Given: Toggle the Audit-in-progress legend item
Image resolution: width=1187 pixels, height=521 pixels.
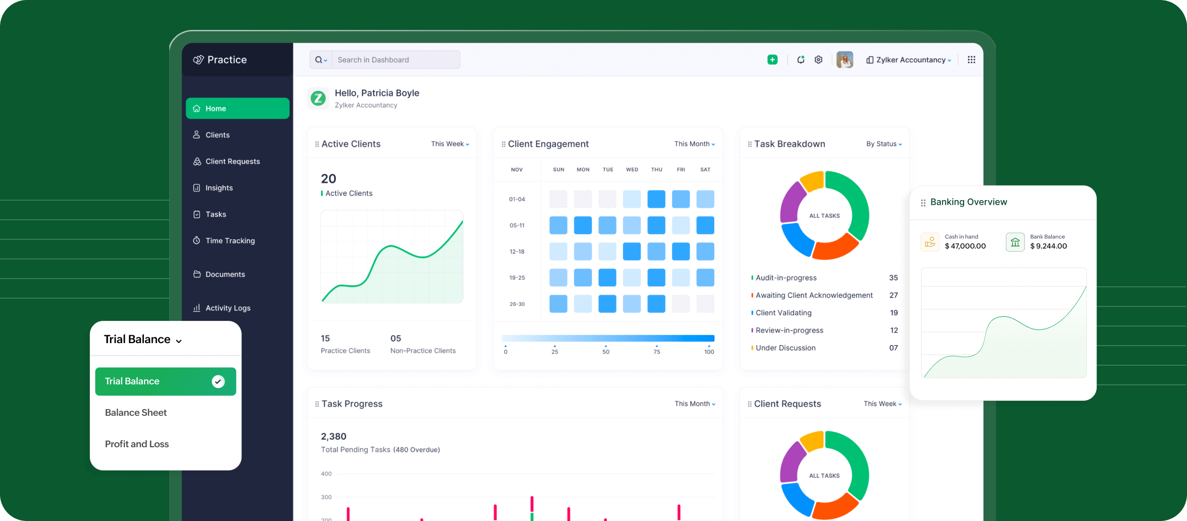Looking at the screenshot, I should click(x=784, y=278).
